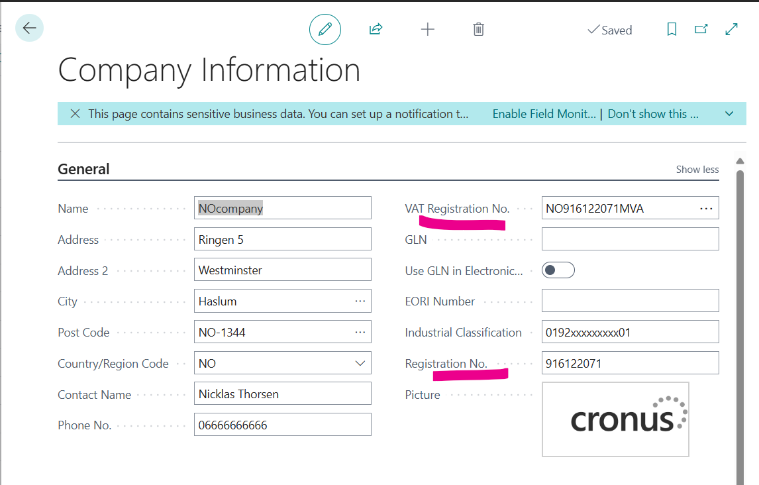Click Enable Field Monitoring link

[544, 114]
